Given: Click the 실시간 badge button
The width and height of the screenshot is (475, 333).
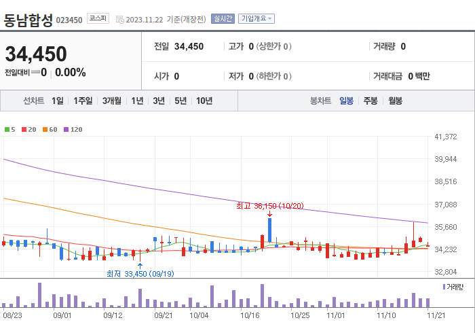Looking at the screenshot, I should [223, 19].
